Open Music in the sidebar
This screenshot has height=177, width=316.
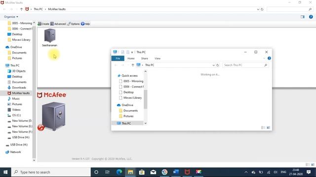[x=13, y=98]
